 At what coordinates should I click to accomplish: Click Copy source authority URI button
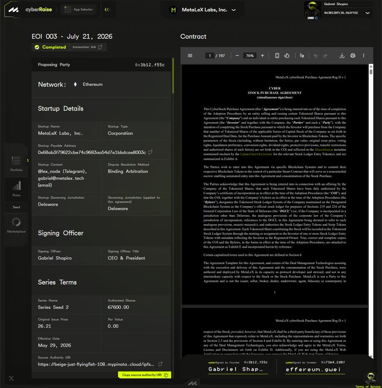144,375
